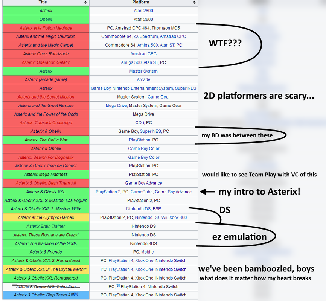Select Asterix and the Power of the Gods
Screen dimensions: 326x301
pos(46,114)
